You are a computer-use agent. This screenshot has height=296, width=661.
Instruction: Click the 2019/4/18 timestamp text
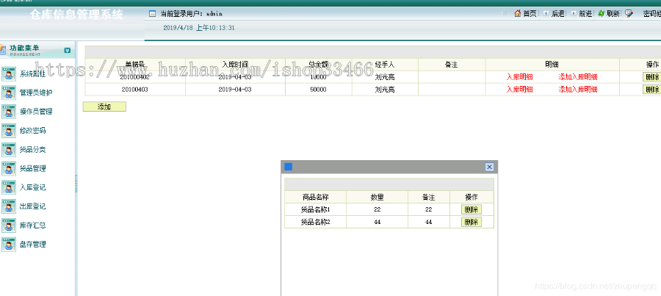(x=199, y=28)
